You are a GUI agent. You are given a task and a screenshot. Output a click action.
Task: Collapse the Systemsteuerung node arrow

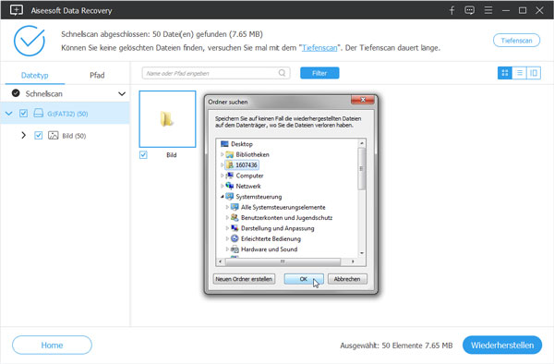[x=222, y=197]
